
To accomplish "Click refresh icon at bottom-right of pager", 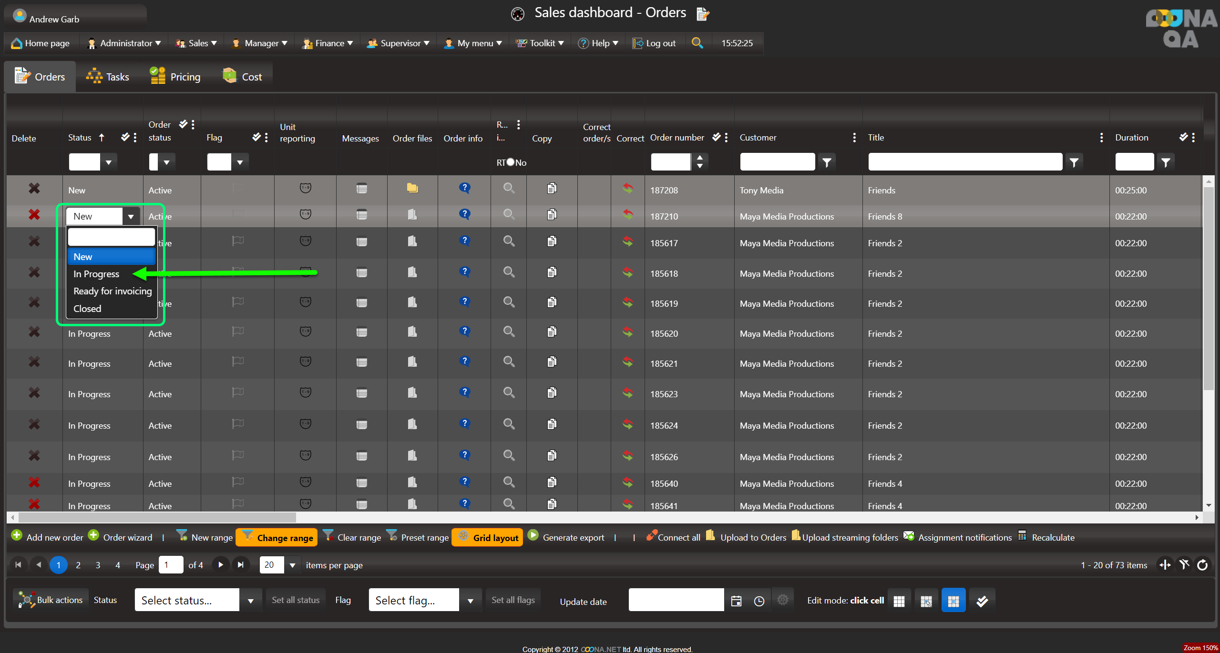I will (1202, 565).
